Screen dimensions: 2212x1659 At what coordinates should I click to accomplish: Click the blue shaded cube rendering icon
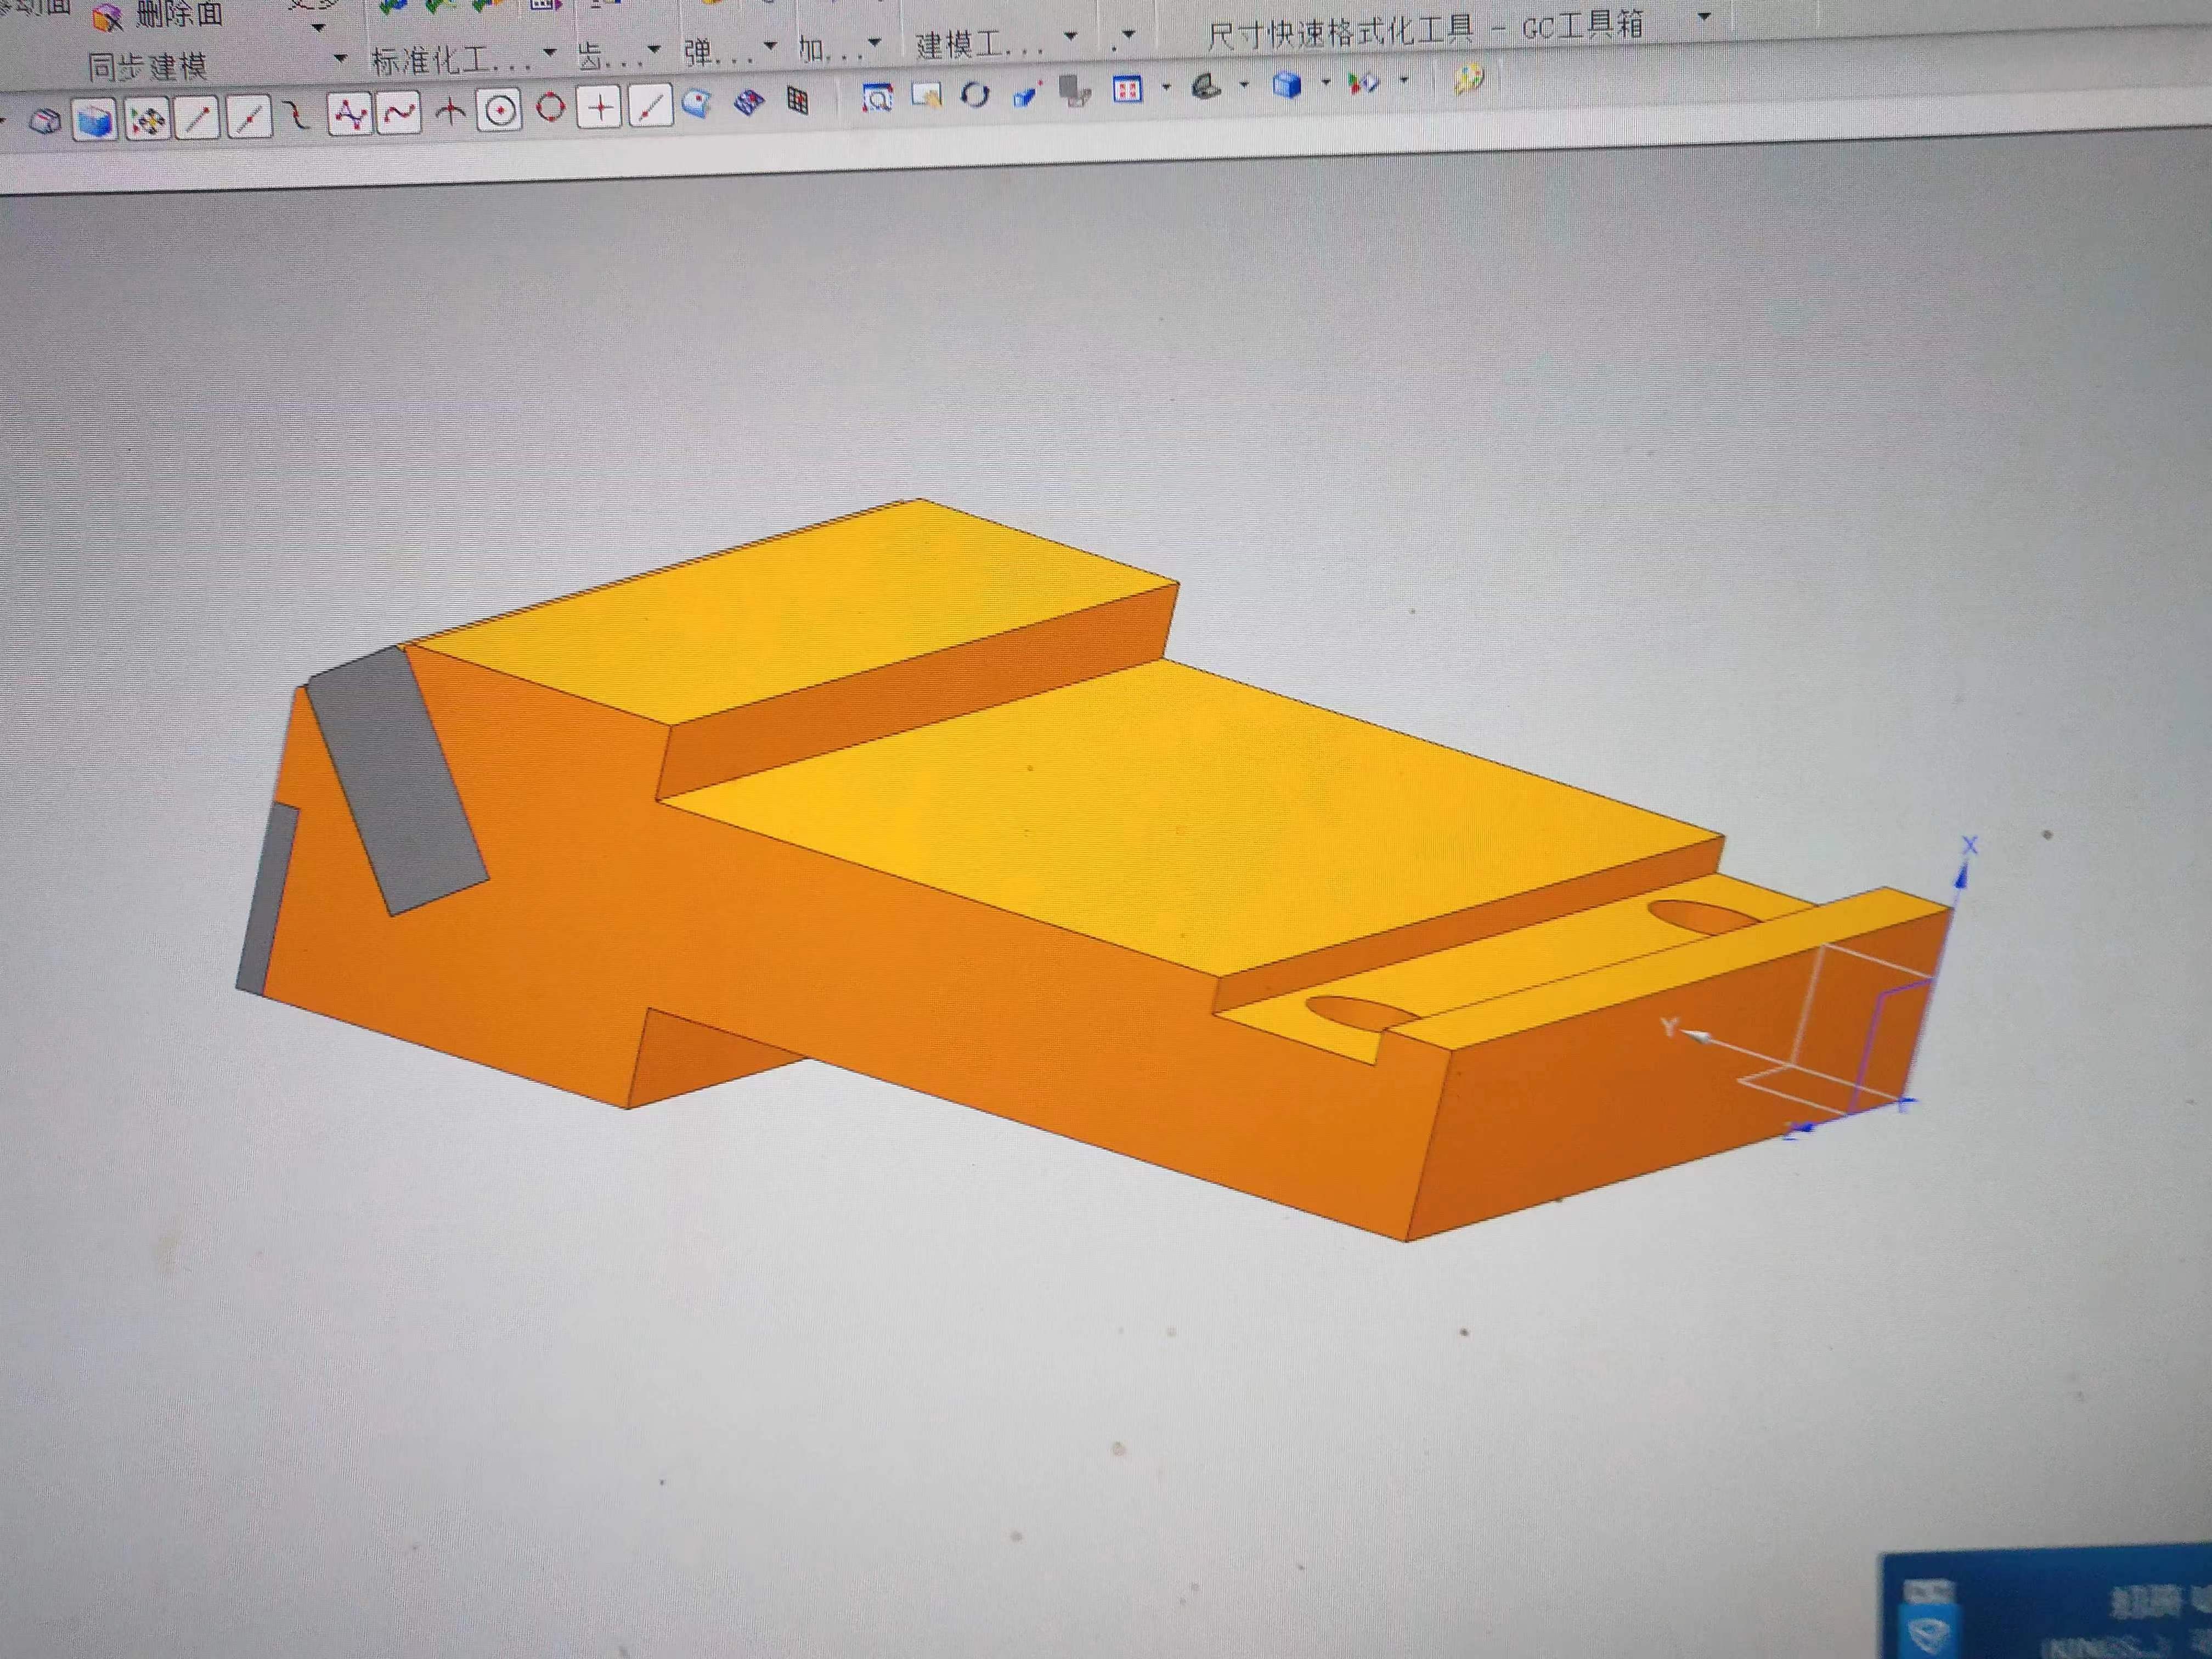tap(1286, 85)
